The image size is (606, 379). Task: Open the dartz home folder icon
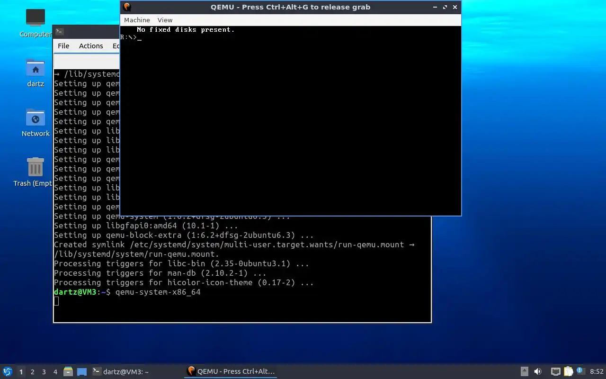tap(36, 73)
